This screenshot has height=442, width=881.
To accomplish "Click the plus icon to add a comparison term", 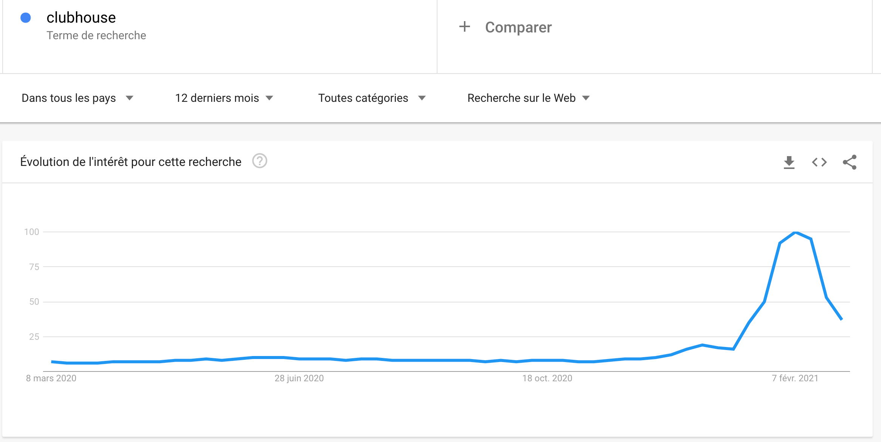I will tap(464, 27).
